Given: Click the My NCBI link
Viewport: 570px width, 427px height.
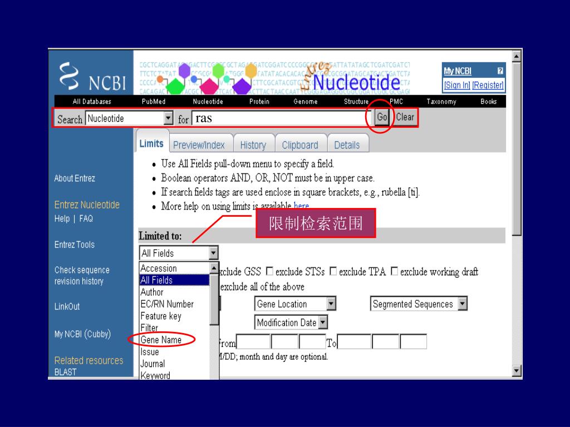Looking at the screenshot, I should tap(458, 71).
